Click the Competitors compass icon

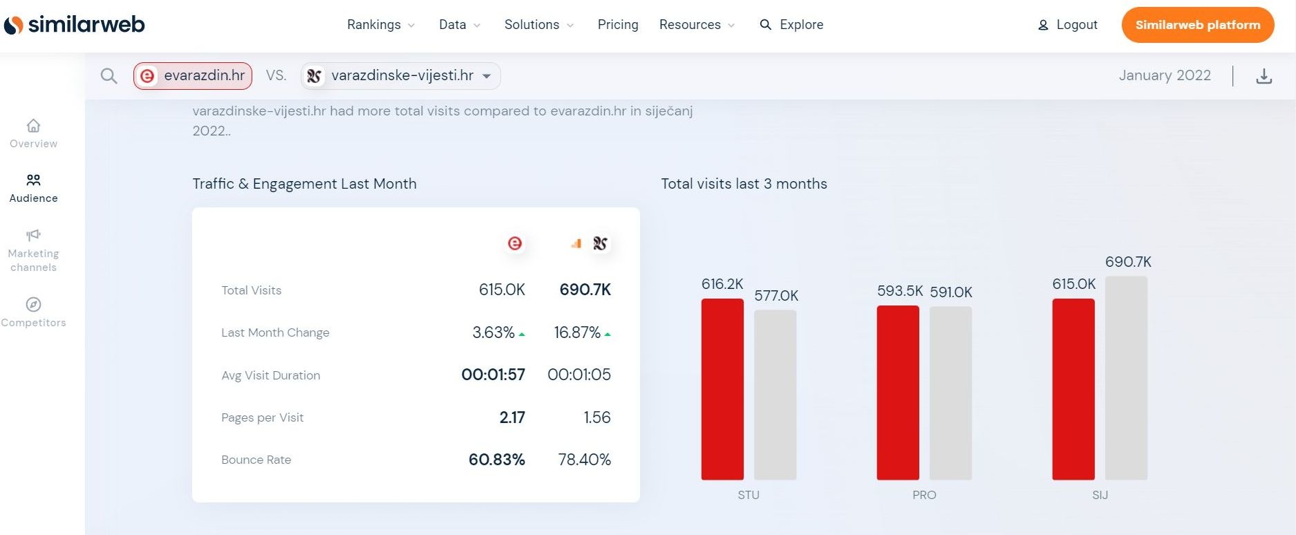(x=33, y=304)
